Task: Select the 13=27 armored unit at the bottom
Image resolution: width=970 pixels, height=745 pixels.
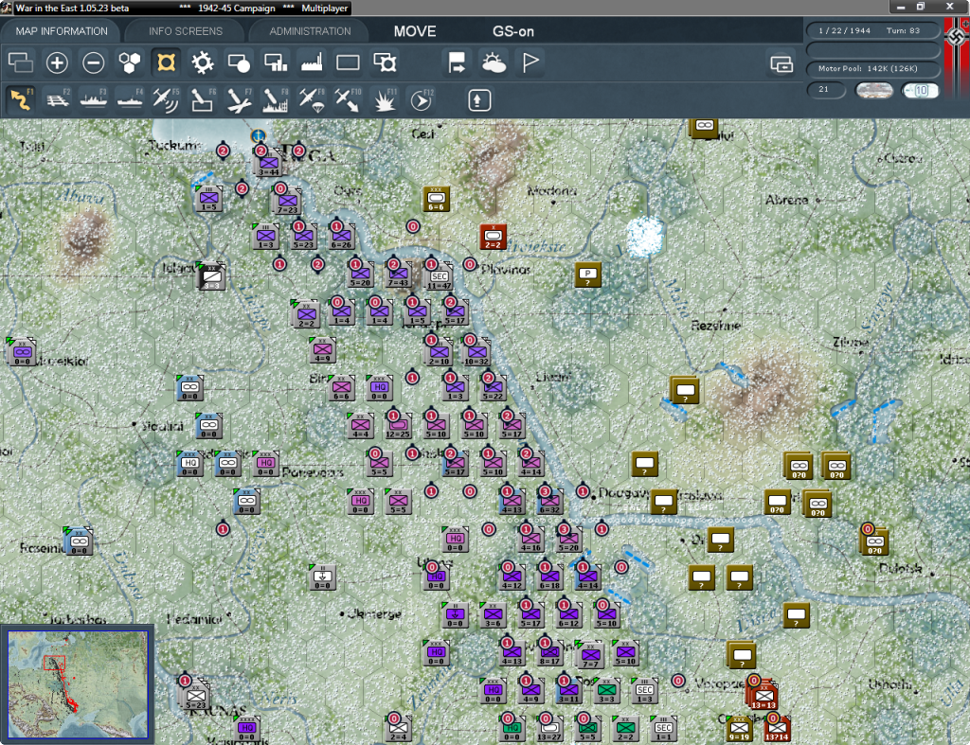Action: point(548,729)
